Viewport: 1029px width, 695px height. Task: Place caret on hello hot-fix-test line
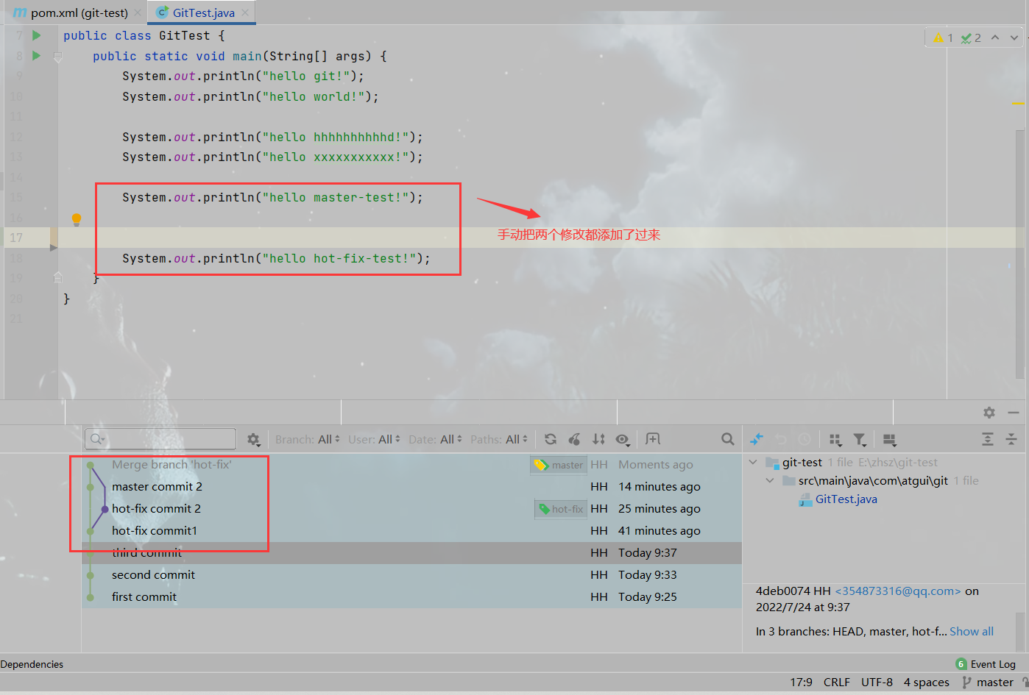[276, 259]
